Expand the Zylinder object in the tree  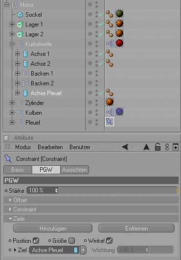pyautogui.click(x=12, y=103)
